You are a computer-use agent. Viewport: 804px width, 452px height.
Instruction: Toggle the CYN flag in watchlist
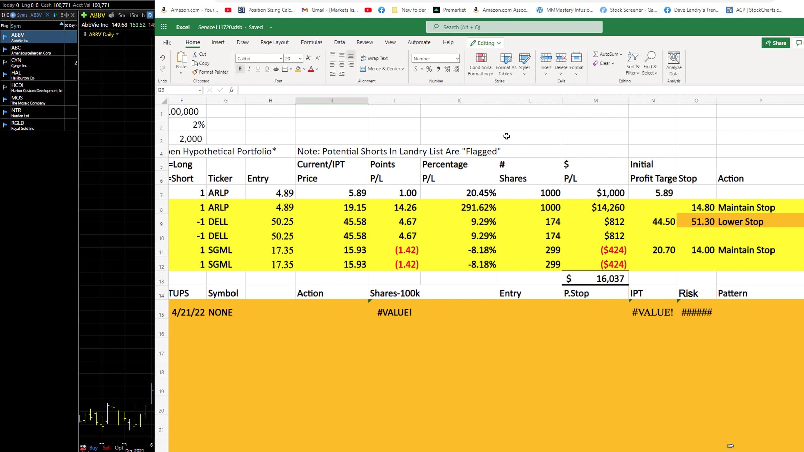5,62
